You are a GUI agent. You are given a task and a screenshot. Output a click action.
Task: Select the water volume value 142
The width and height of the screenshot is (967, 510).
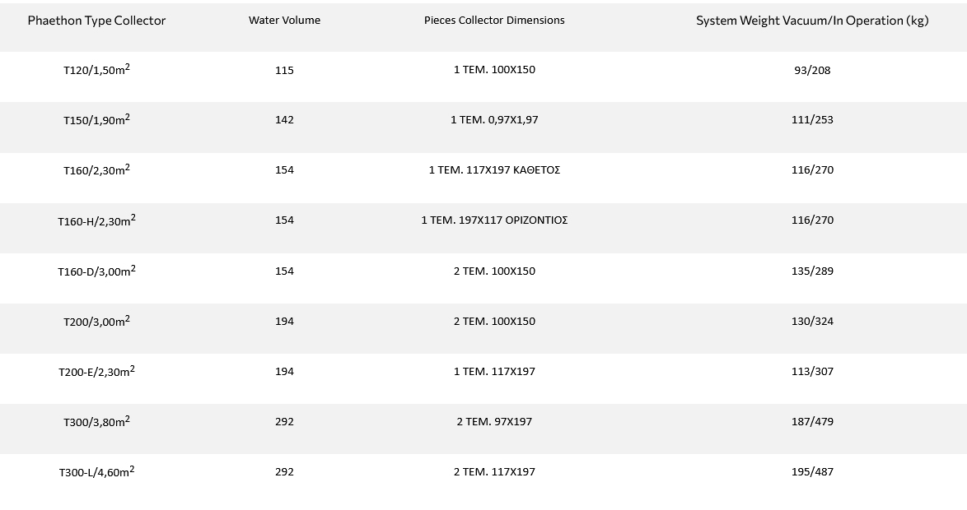[284, 120]
